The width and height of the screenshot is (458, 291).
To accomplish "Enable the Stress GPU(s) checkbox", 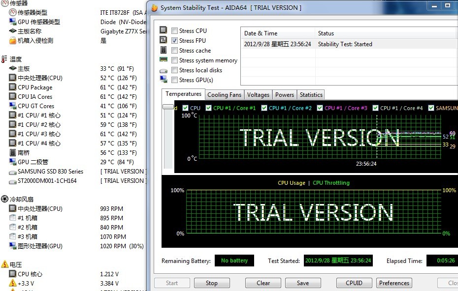I will coord(175,80).
